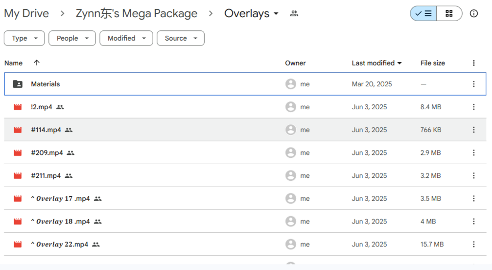Switch to list layout view
This screenshot has width=492, height=270.
click(423, 14)
